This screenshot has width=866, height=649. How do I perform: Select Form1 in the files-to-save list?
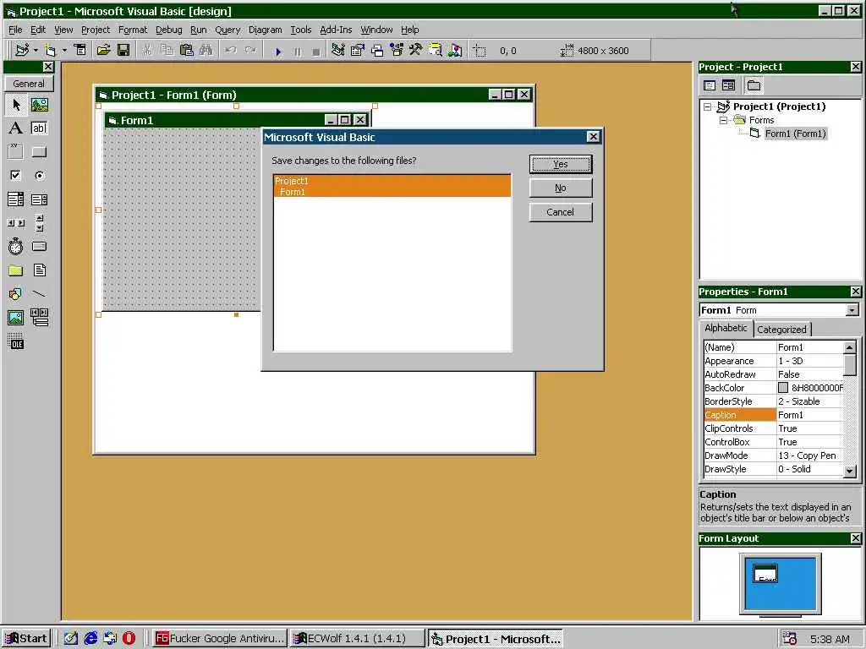click(392, 192)
